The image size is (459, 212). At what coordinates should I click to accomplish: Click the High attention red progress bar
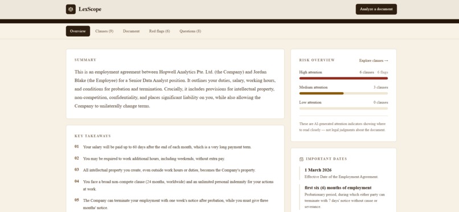[x=343, y=78]
